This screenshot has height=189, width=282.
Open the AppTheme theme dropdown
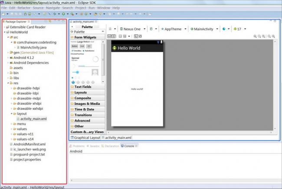pos(185,29)
